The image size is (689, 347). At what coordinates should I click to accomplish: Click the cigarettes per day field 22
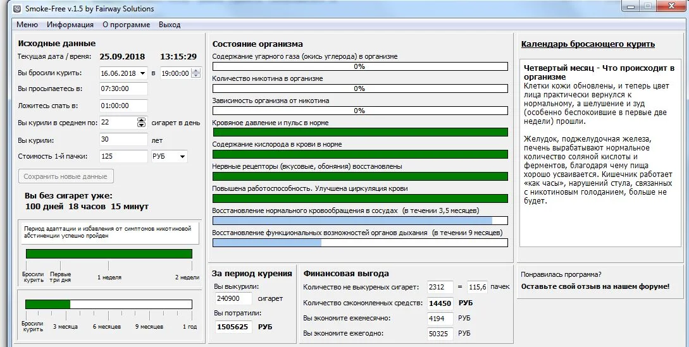118,123
